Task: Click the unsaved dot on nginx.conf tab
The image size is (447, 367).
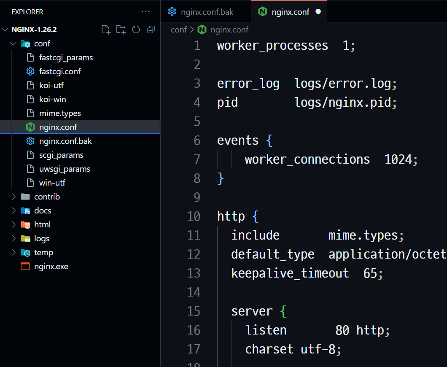Action: 318,12
